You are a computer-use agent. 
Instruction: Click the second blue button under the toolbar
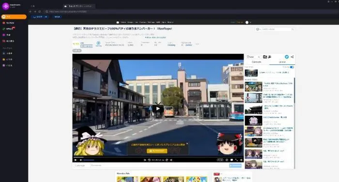click(57, 17)
